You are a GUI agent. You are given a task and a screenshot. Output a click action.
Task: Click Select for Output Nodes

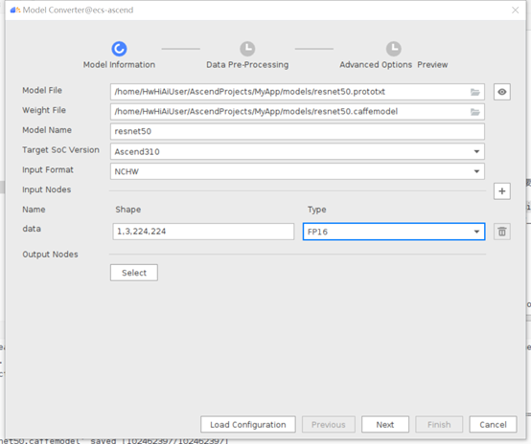tap(134, 273)
